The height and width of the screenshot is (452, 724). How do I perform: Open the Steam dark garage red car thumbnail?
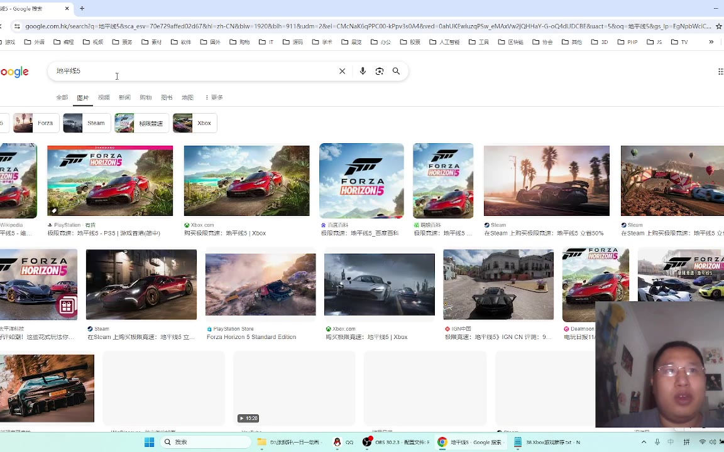pos(141,284)
